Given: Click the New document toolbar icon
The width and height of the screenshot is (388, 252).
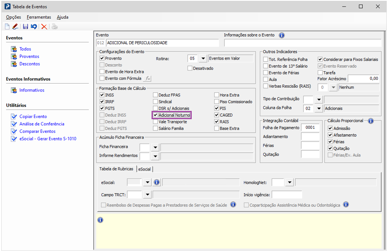Looking at the screenshot, I should tap(7, 26).
